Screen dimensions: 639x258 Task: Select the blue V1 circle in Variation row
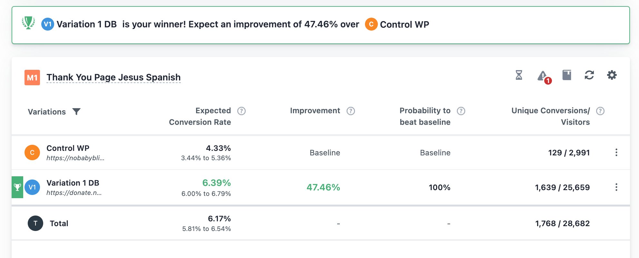tap(32, 187)
